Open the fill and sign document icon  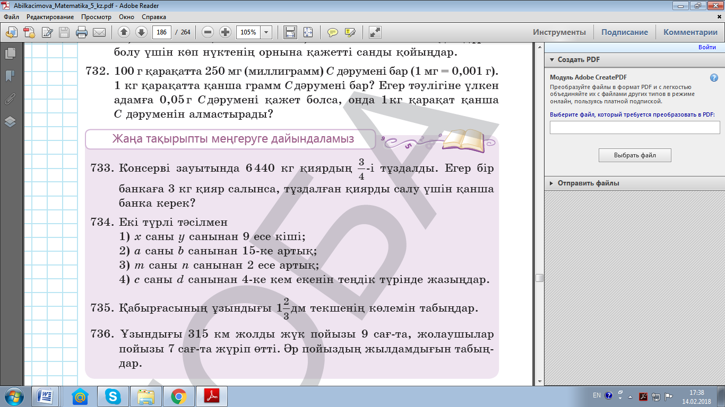tap(47, 32)
